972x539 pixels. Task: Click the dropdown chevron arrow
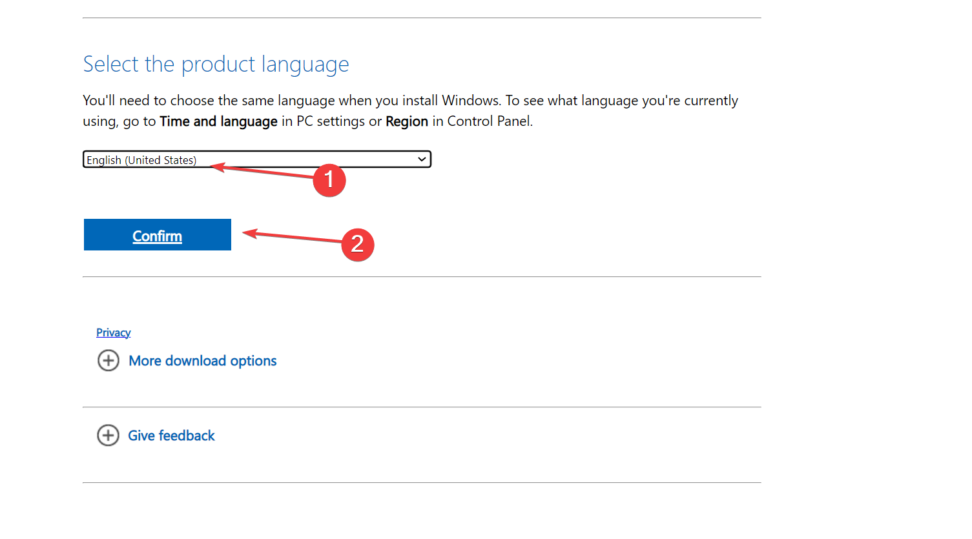pyautogui.click(x=422, y=159)
